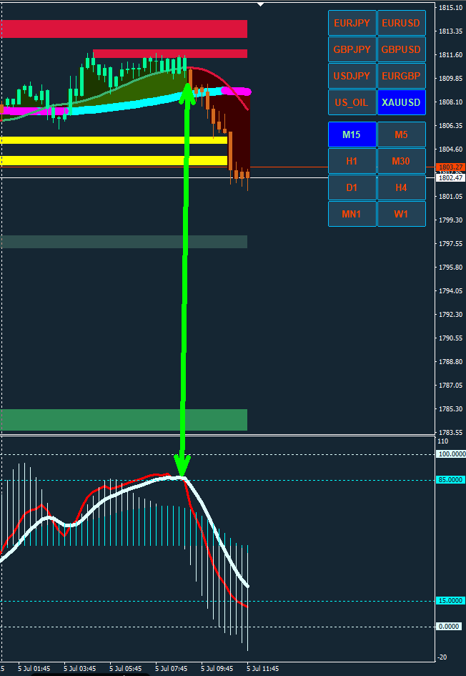Click the -20 indicator scale value
The image size is (466, 676).
point(444,657)
